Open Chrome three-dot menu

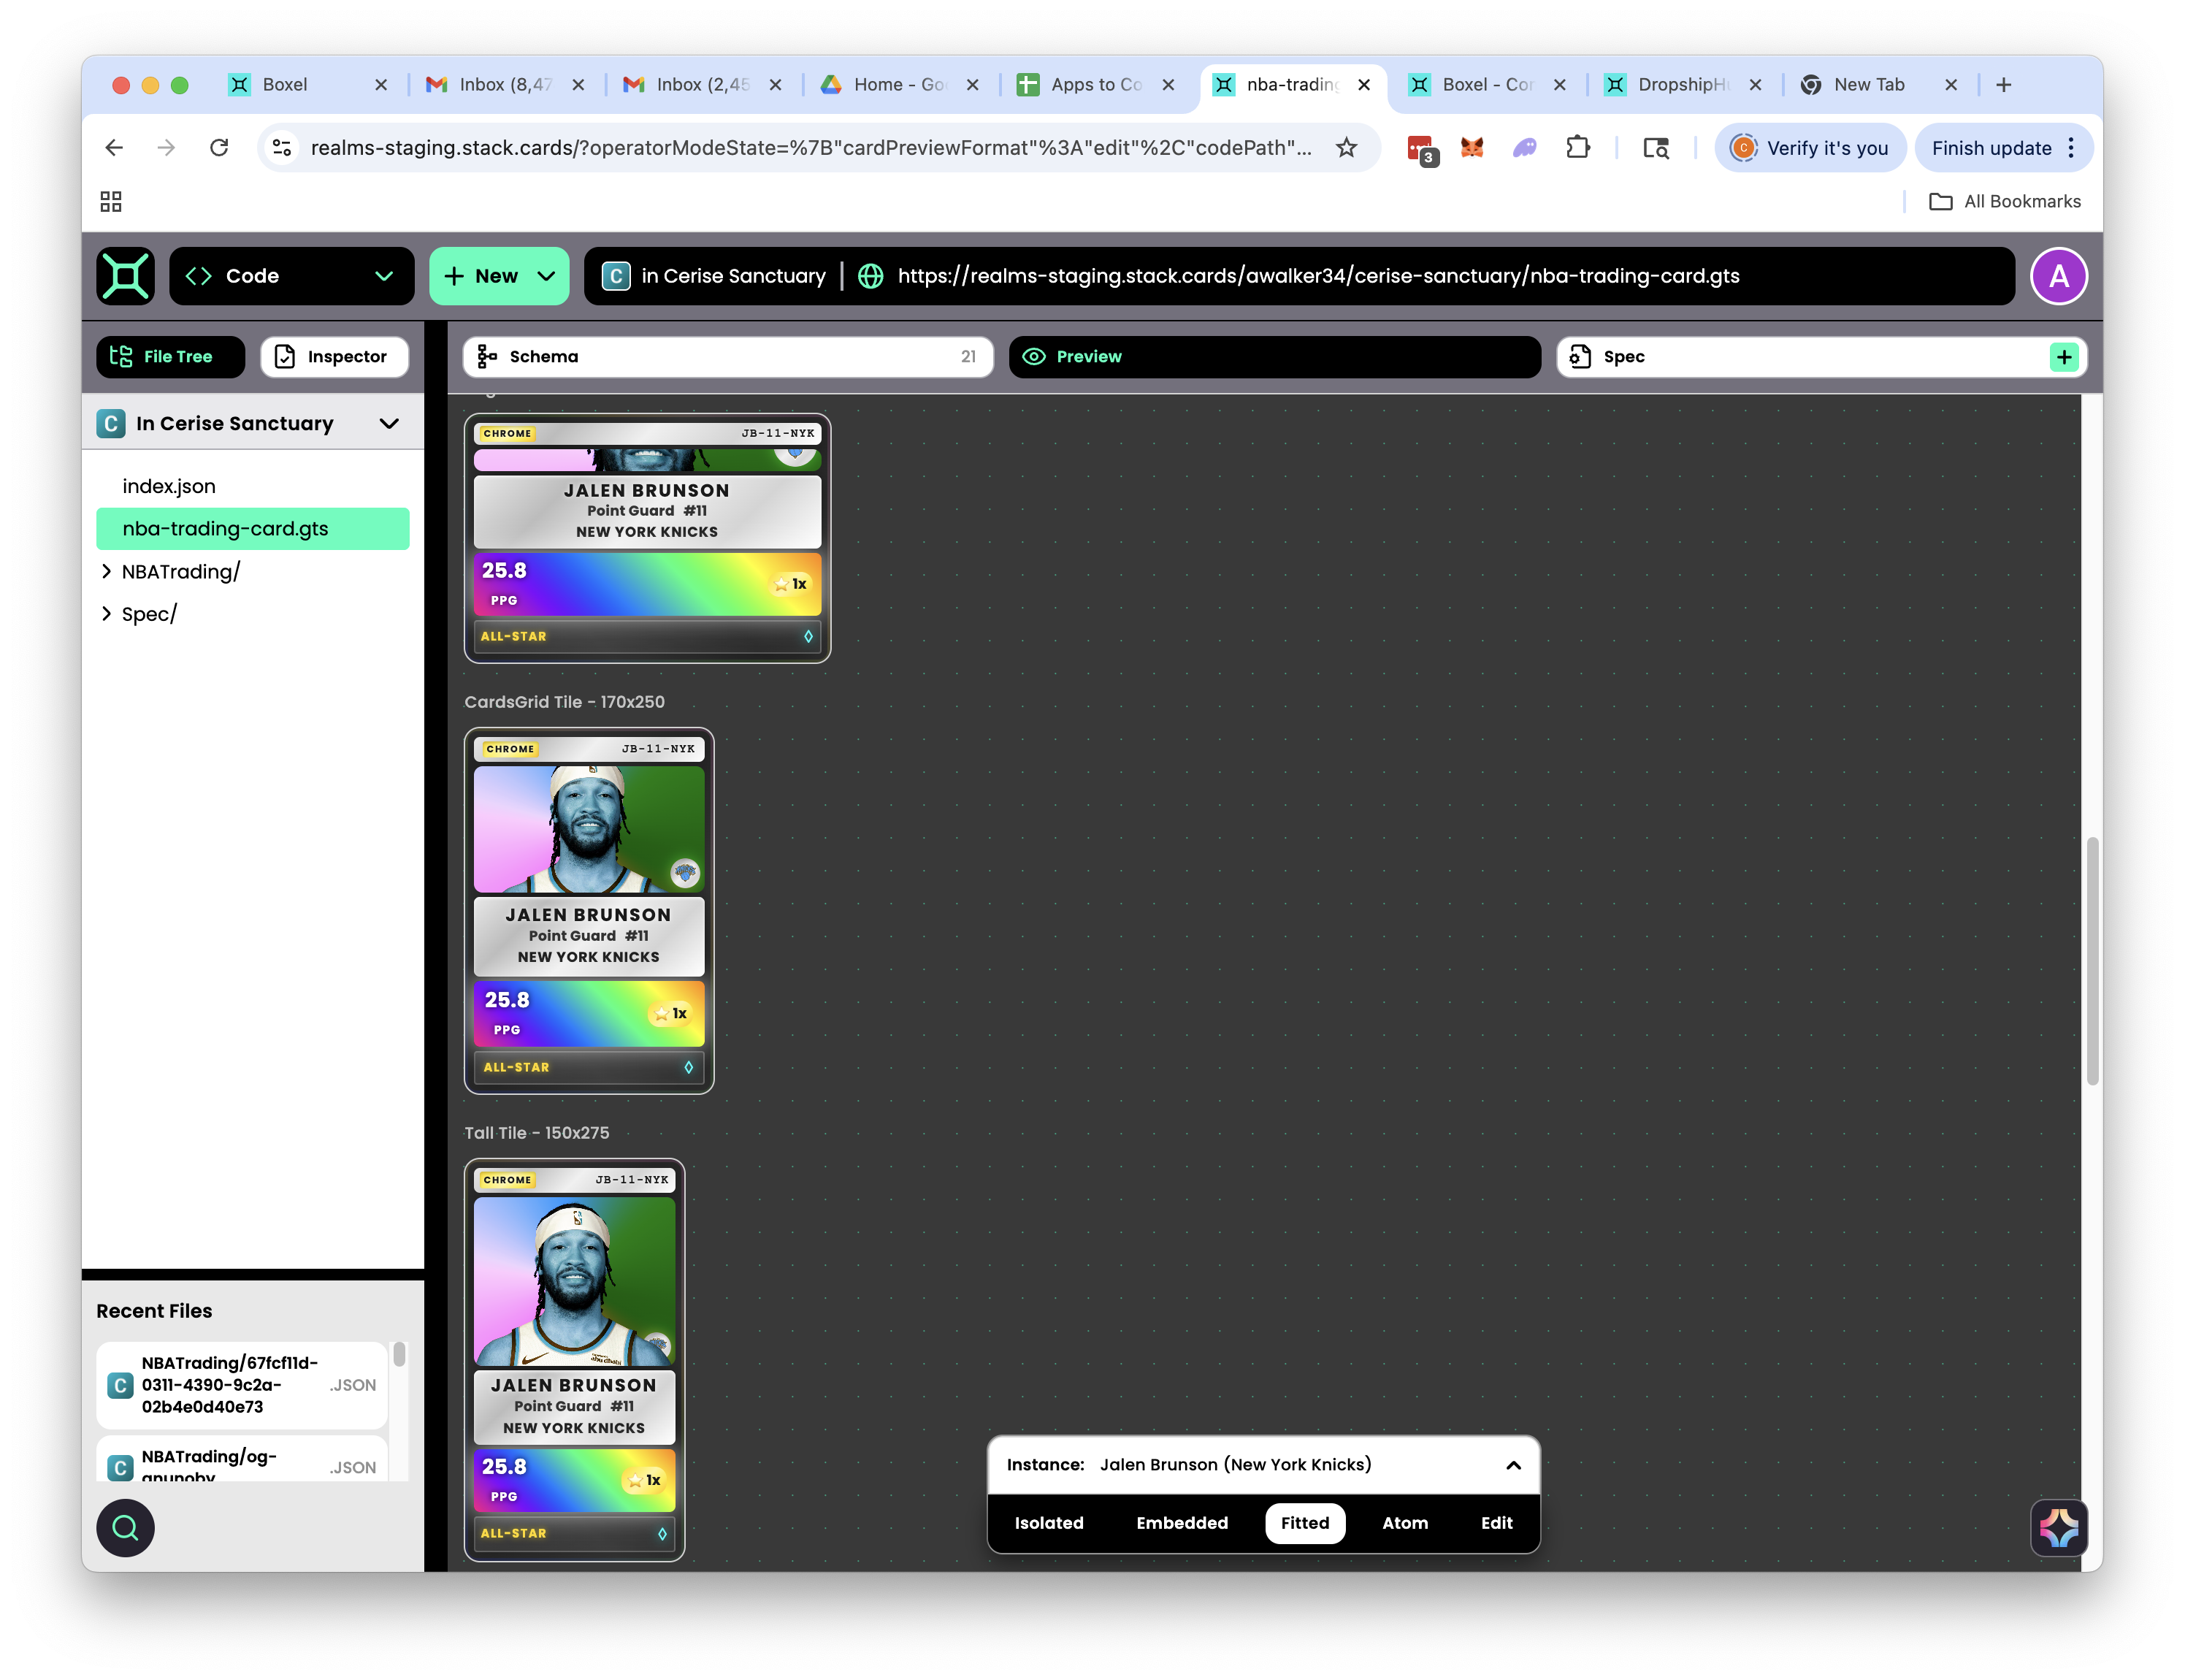click(2071, 148)
